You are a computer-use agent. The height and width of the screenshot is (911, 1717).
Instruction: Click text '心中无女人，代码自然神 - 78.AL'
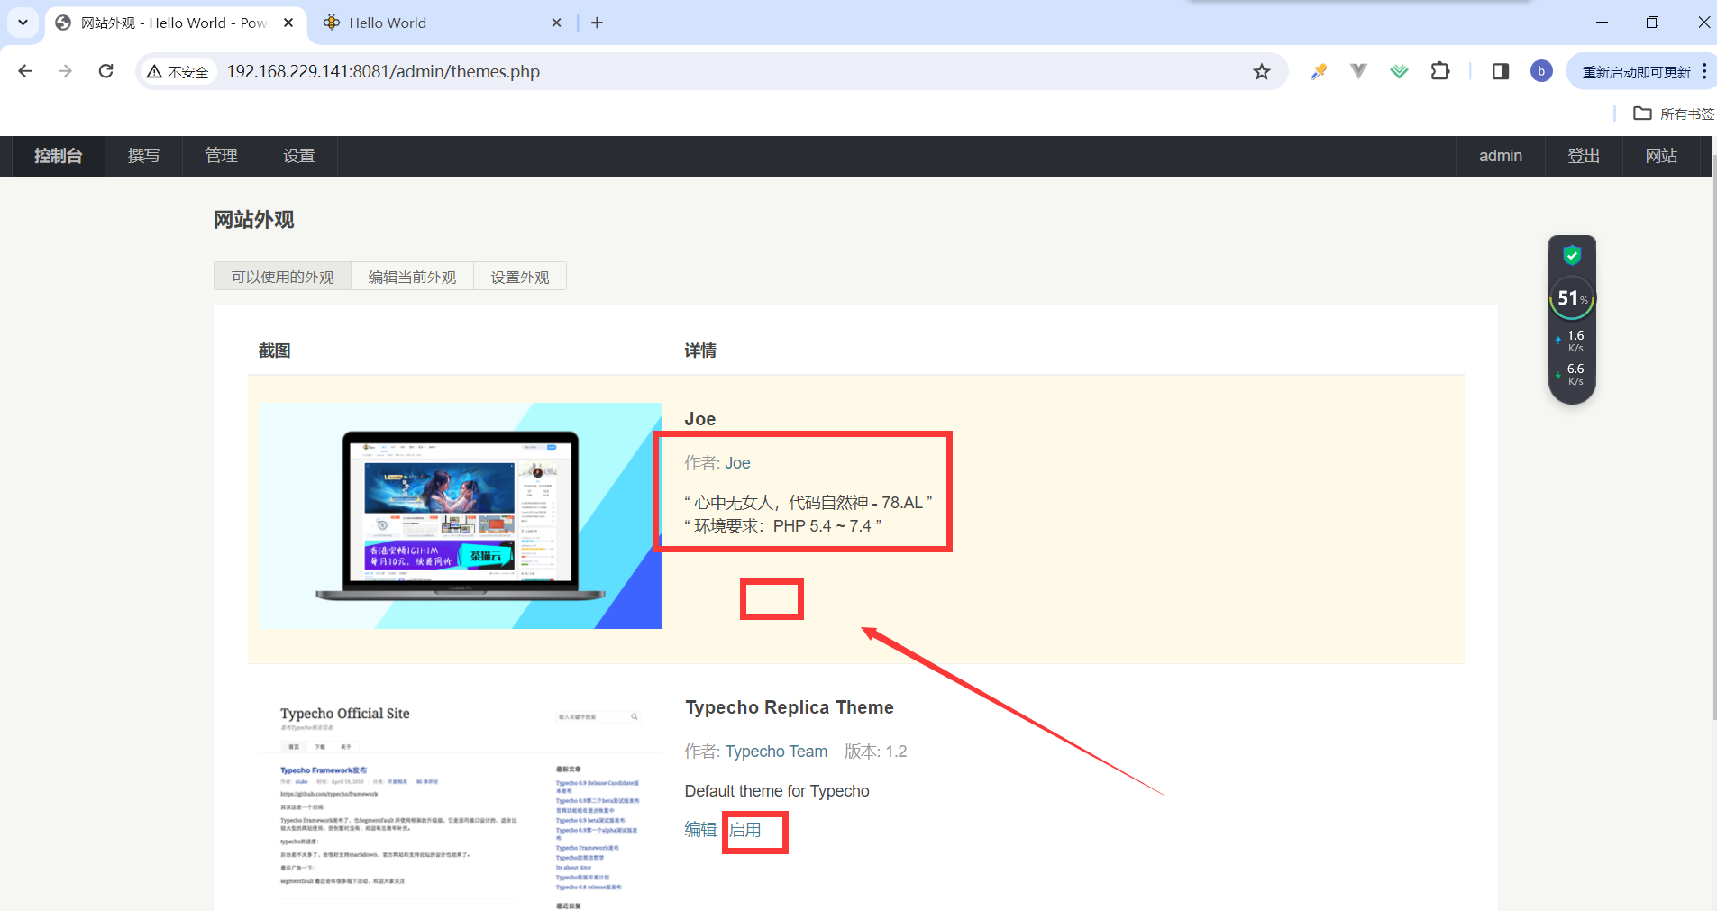click(808, 503)
